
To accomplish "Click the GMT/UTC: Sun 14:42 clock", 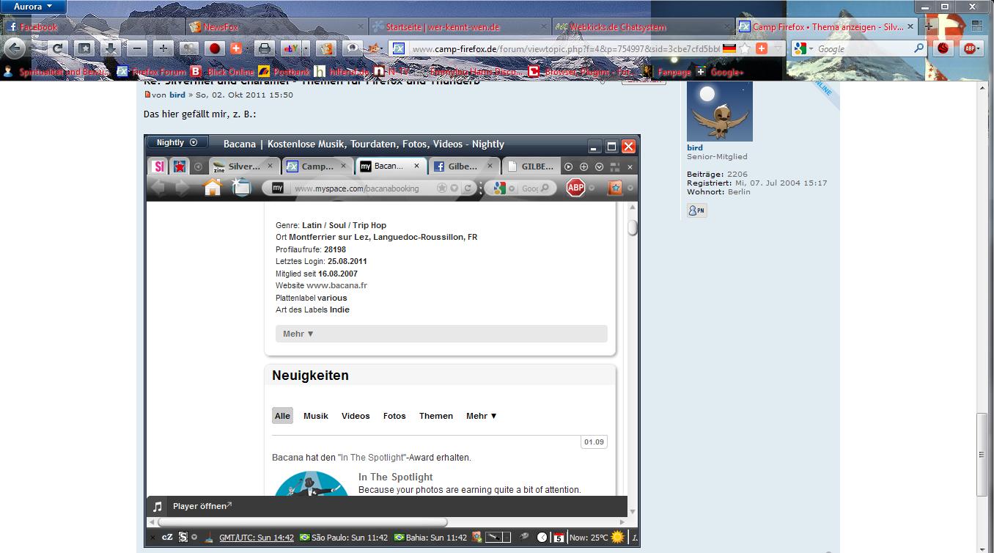I will point(257,538).
